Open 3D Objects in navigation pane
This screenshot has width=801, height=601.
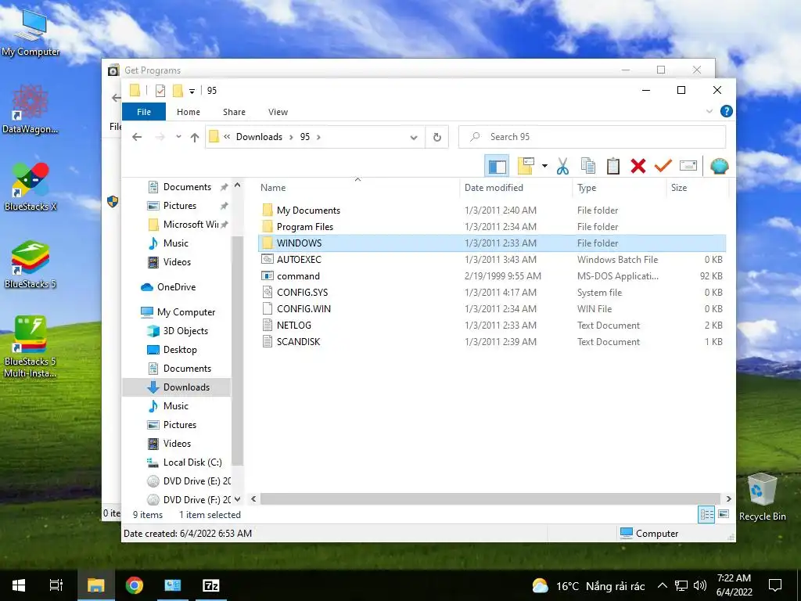185,331
